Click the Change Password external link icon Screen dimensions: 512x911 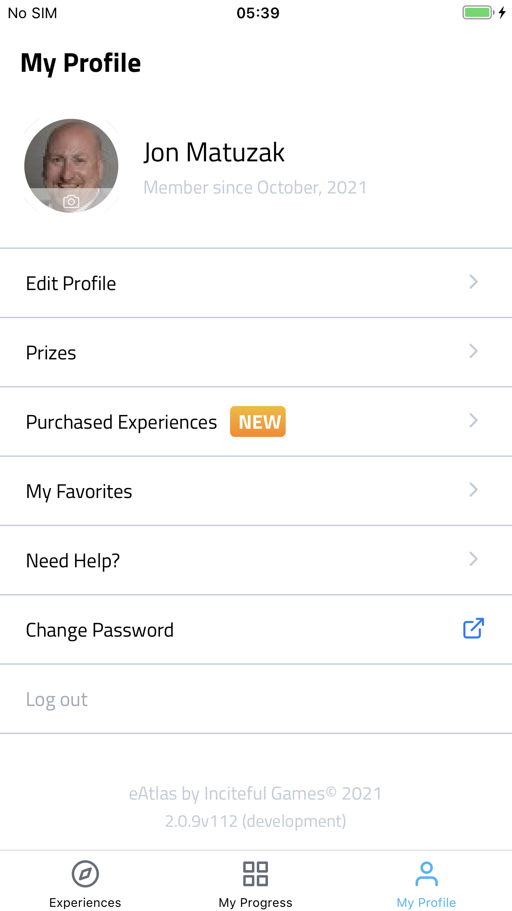point(473,629)
